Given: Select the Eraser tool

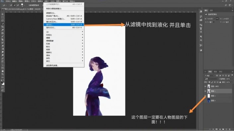Looking at the screenshot, I should coord(3,46).
